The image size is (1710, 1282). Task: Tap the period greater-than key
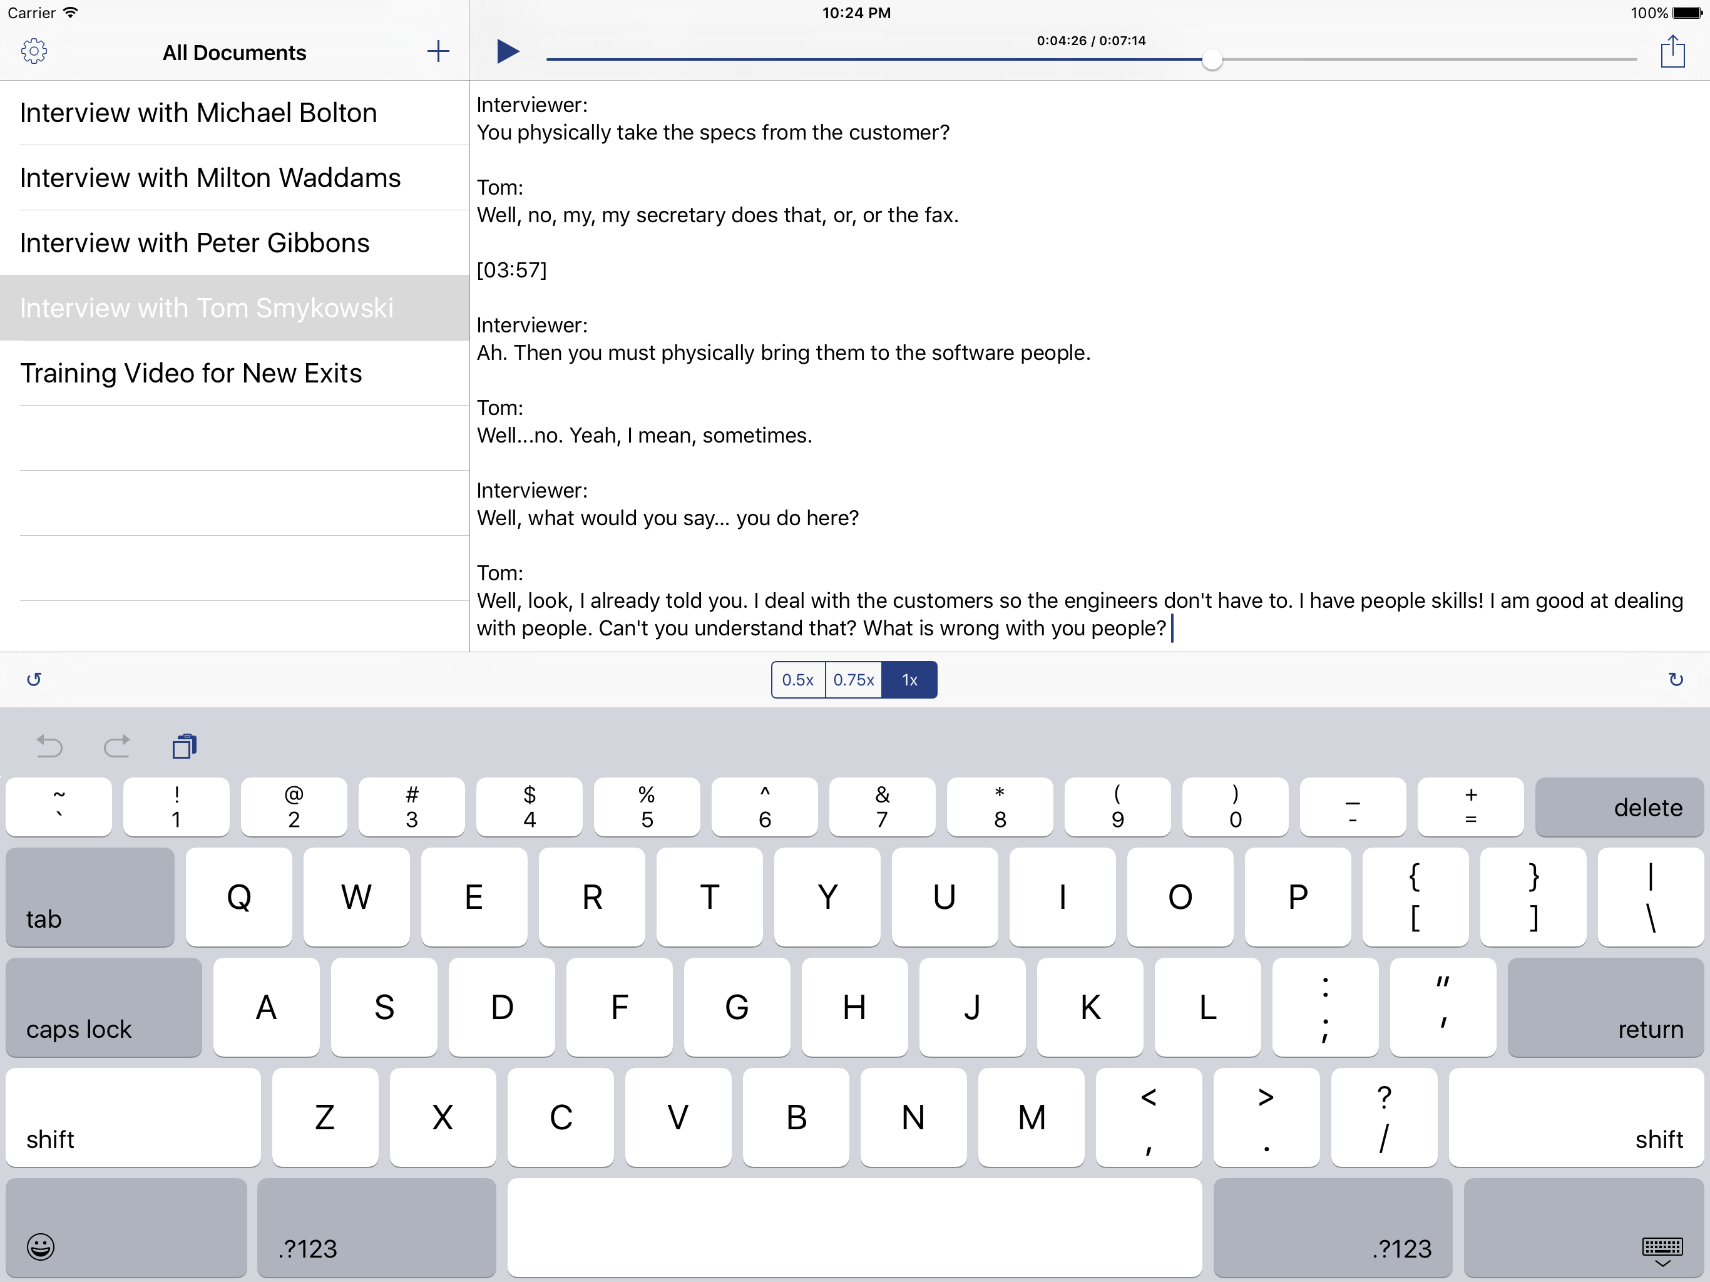pyautogui.click(x=1266, y=1117)
